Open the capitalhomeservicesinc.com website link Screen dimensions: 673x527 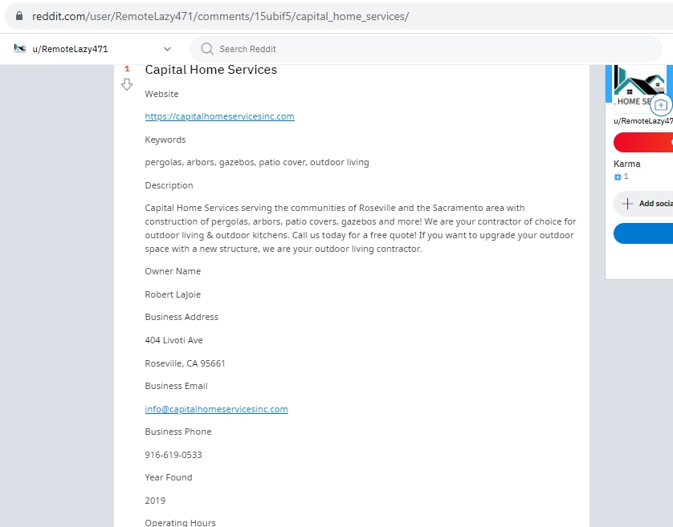220,116
